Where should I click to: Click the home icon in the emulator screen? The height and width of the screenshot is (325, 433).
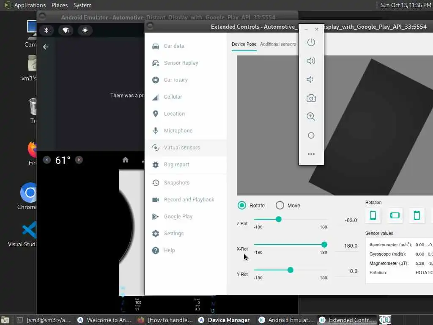(x=125, y=160)
